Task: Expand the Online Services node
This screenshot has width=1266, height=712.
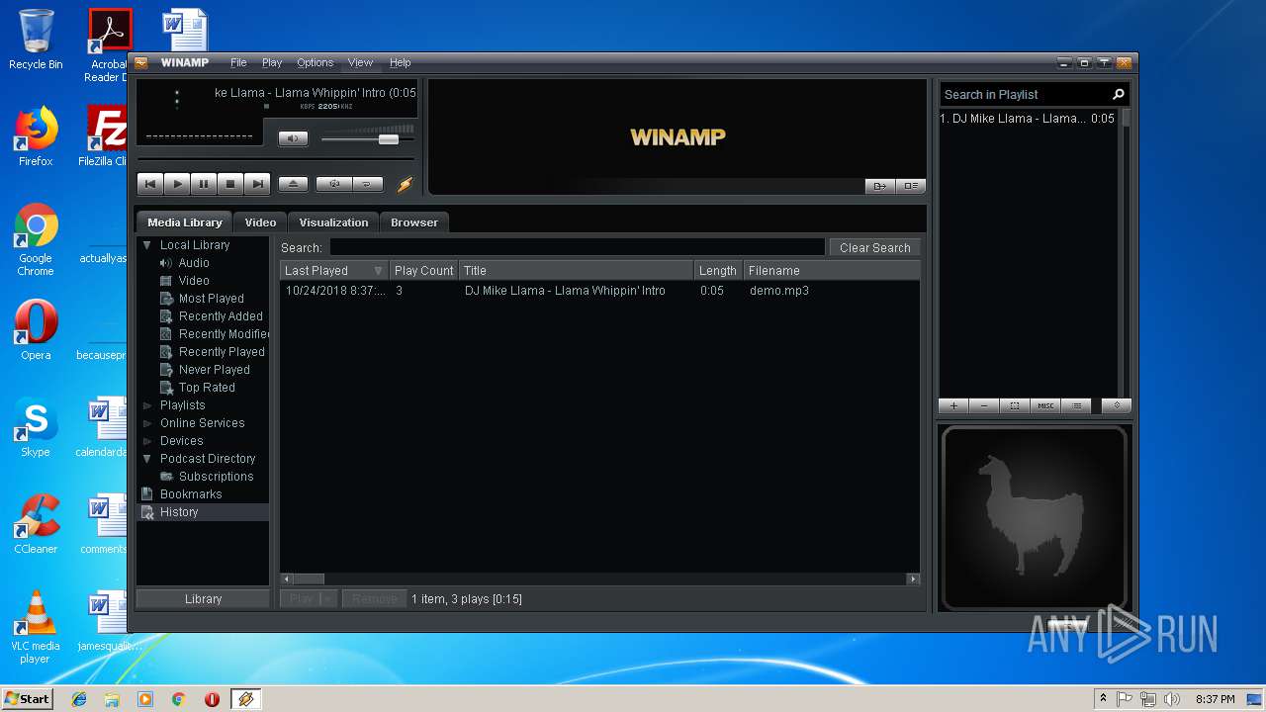Action: tap(147, 423)
